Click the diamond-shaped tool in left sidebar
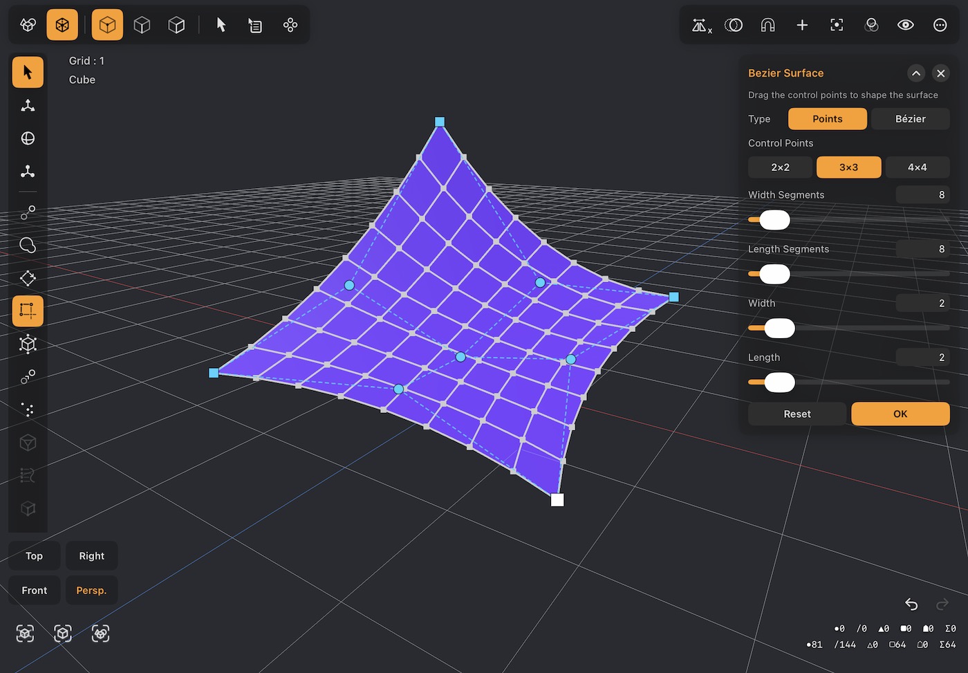This screenshot has height=673, width=968. (x=28, y=278)
